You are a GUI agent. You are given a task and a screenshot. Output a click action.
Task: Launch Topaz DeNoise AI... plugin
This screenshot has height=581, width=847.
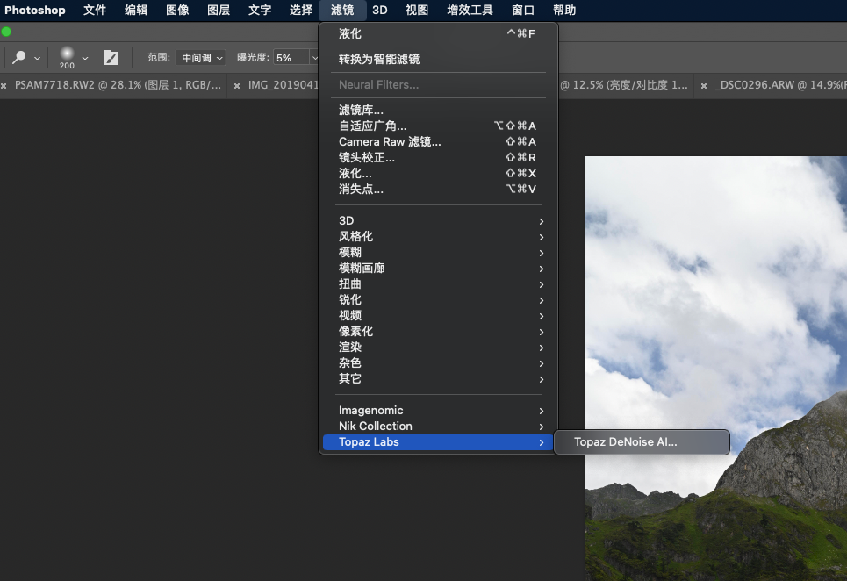coord(642,441)
